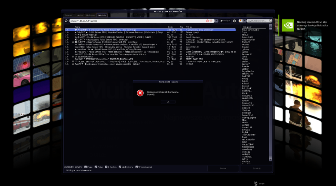This screenshot has height=186, width=336.
Task: Click padlock icon on c7 developer portal row
Action: [73, 57]
